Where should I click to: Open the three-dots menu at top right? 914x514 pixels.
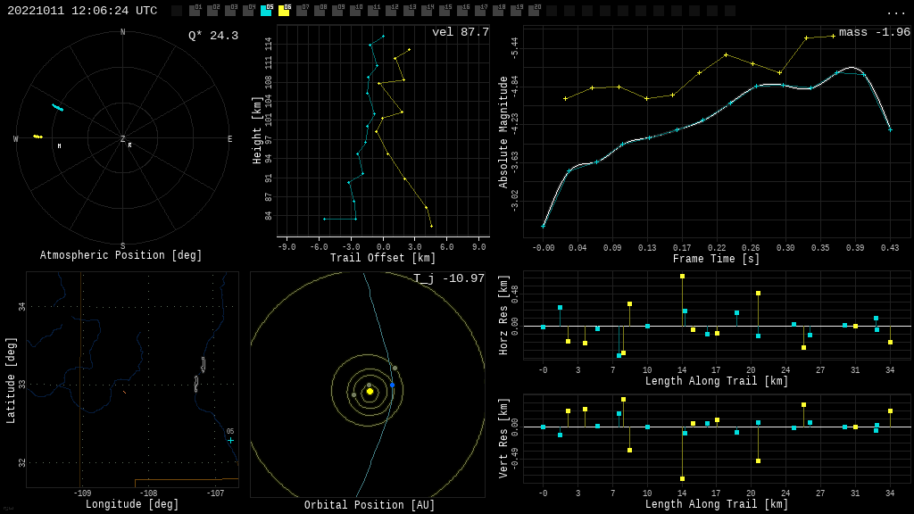coord(894,12)
